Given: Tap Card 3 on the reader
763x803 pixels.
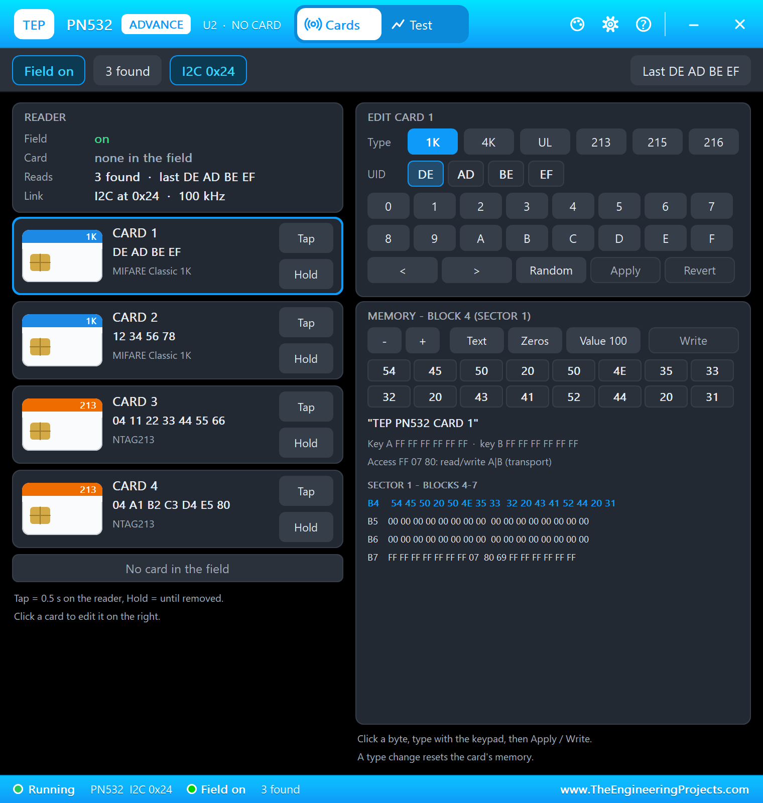Looking at the screenshot, I should pos(306,407).
